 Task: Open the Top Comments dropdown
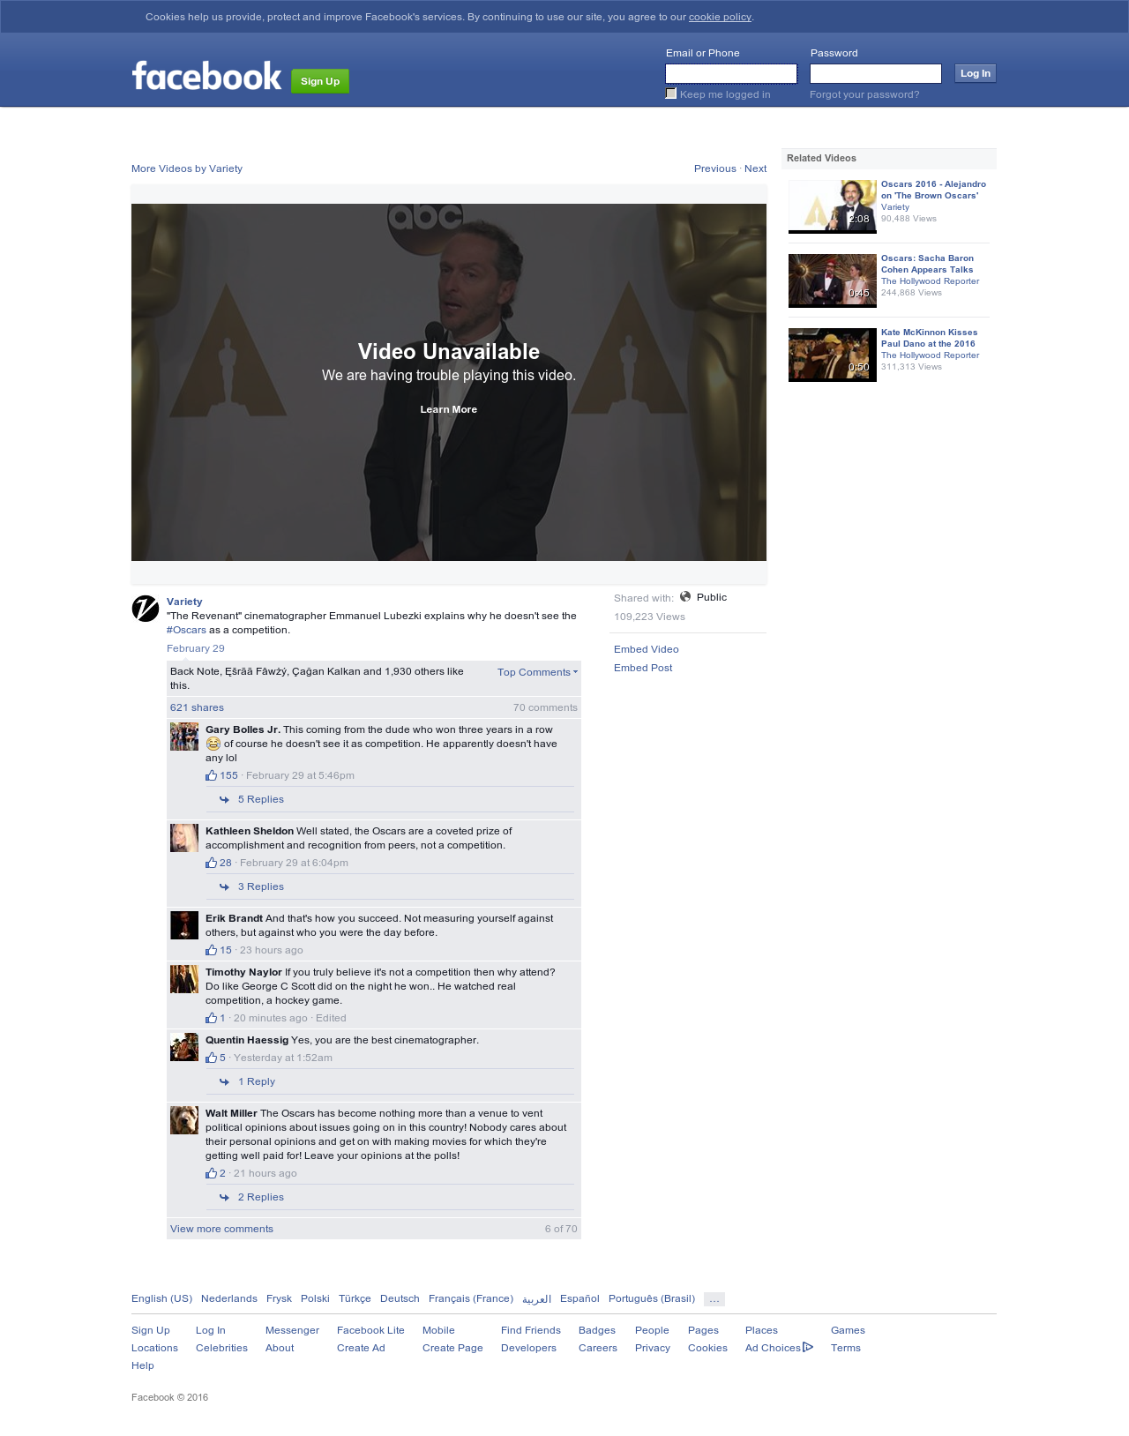click(x=537, y=672)
